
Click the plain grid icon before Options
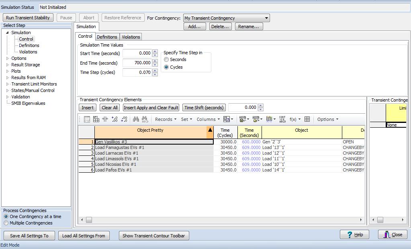(x=307, y=119)
